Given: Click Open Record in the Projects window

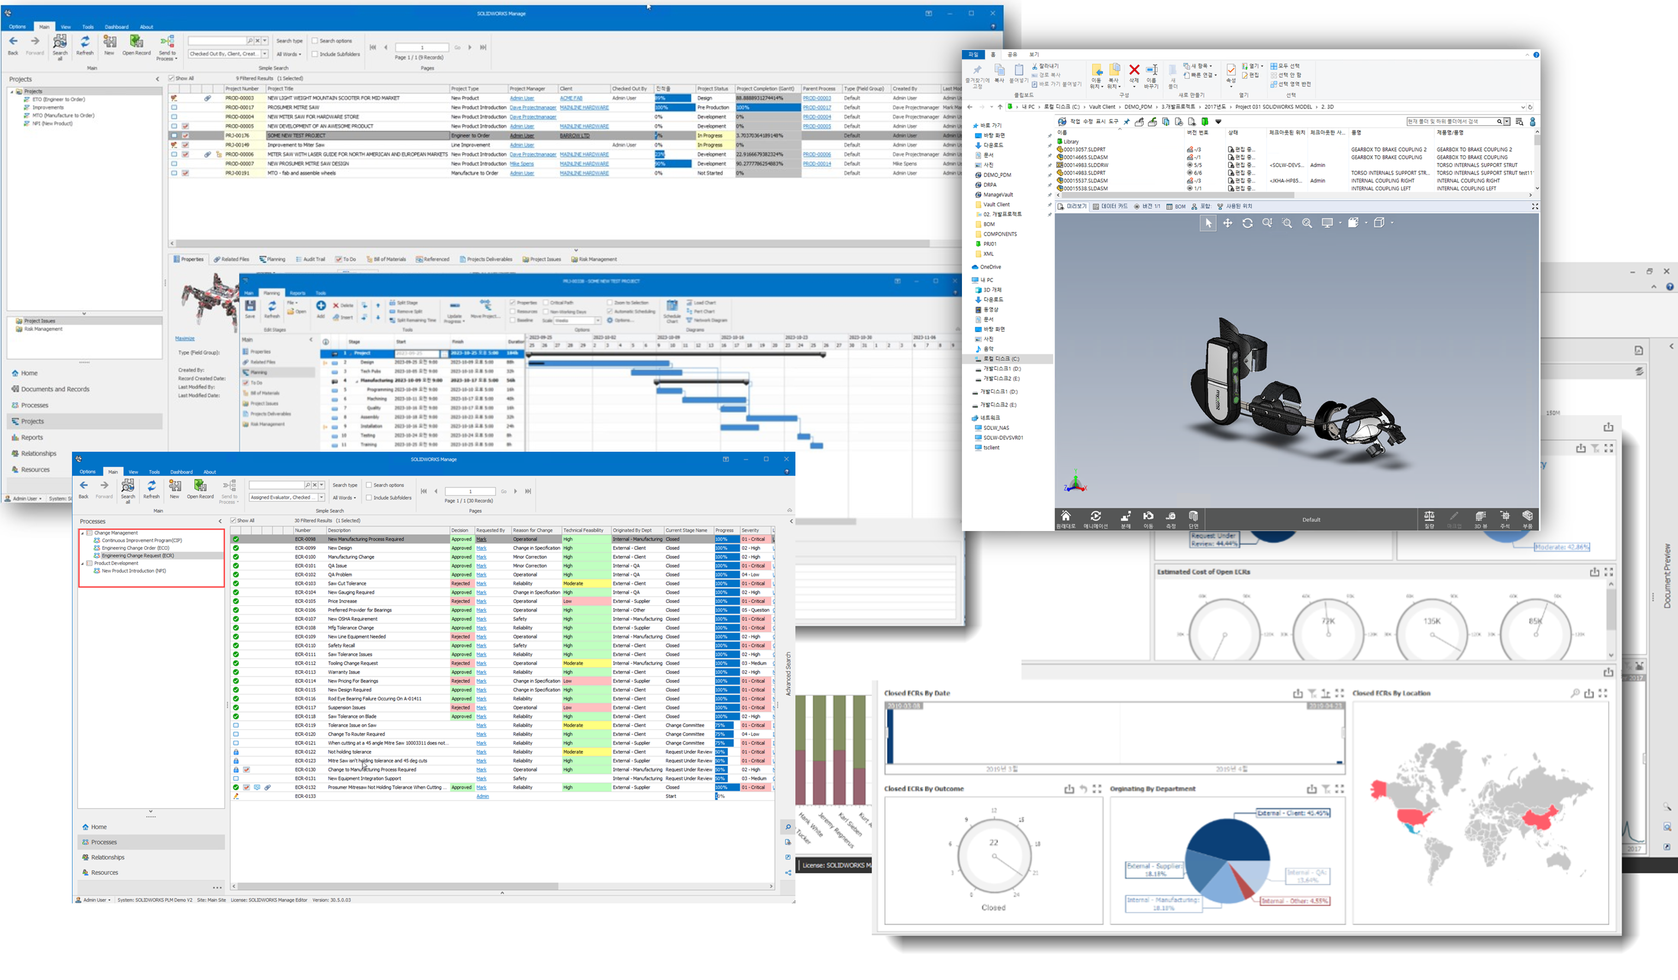Looking at the screenshot, I should [137, 45].
